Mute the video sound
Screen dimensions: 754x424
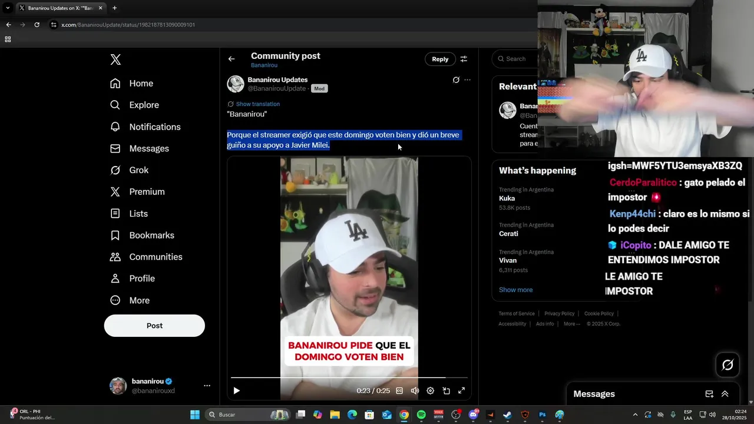tap(415, 390)
